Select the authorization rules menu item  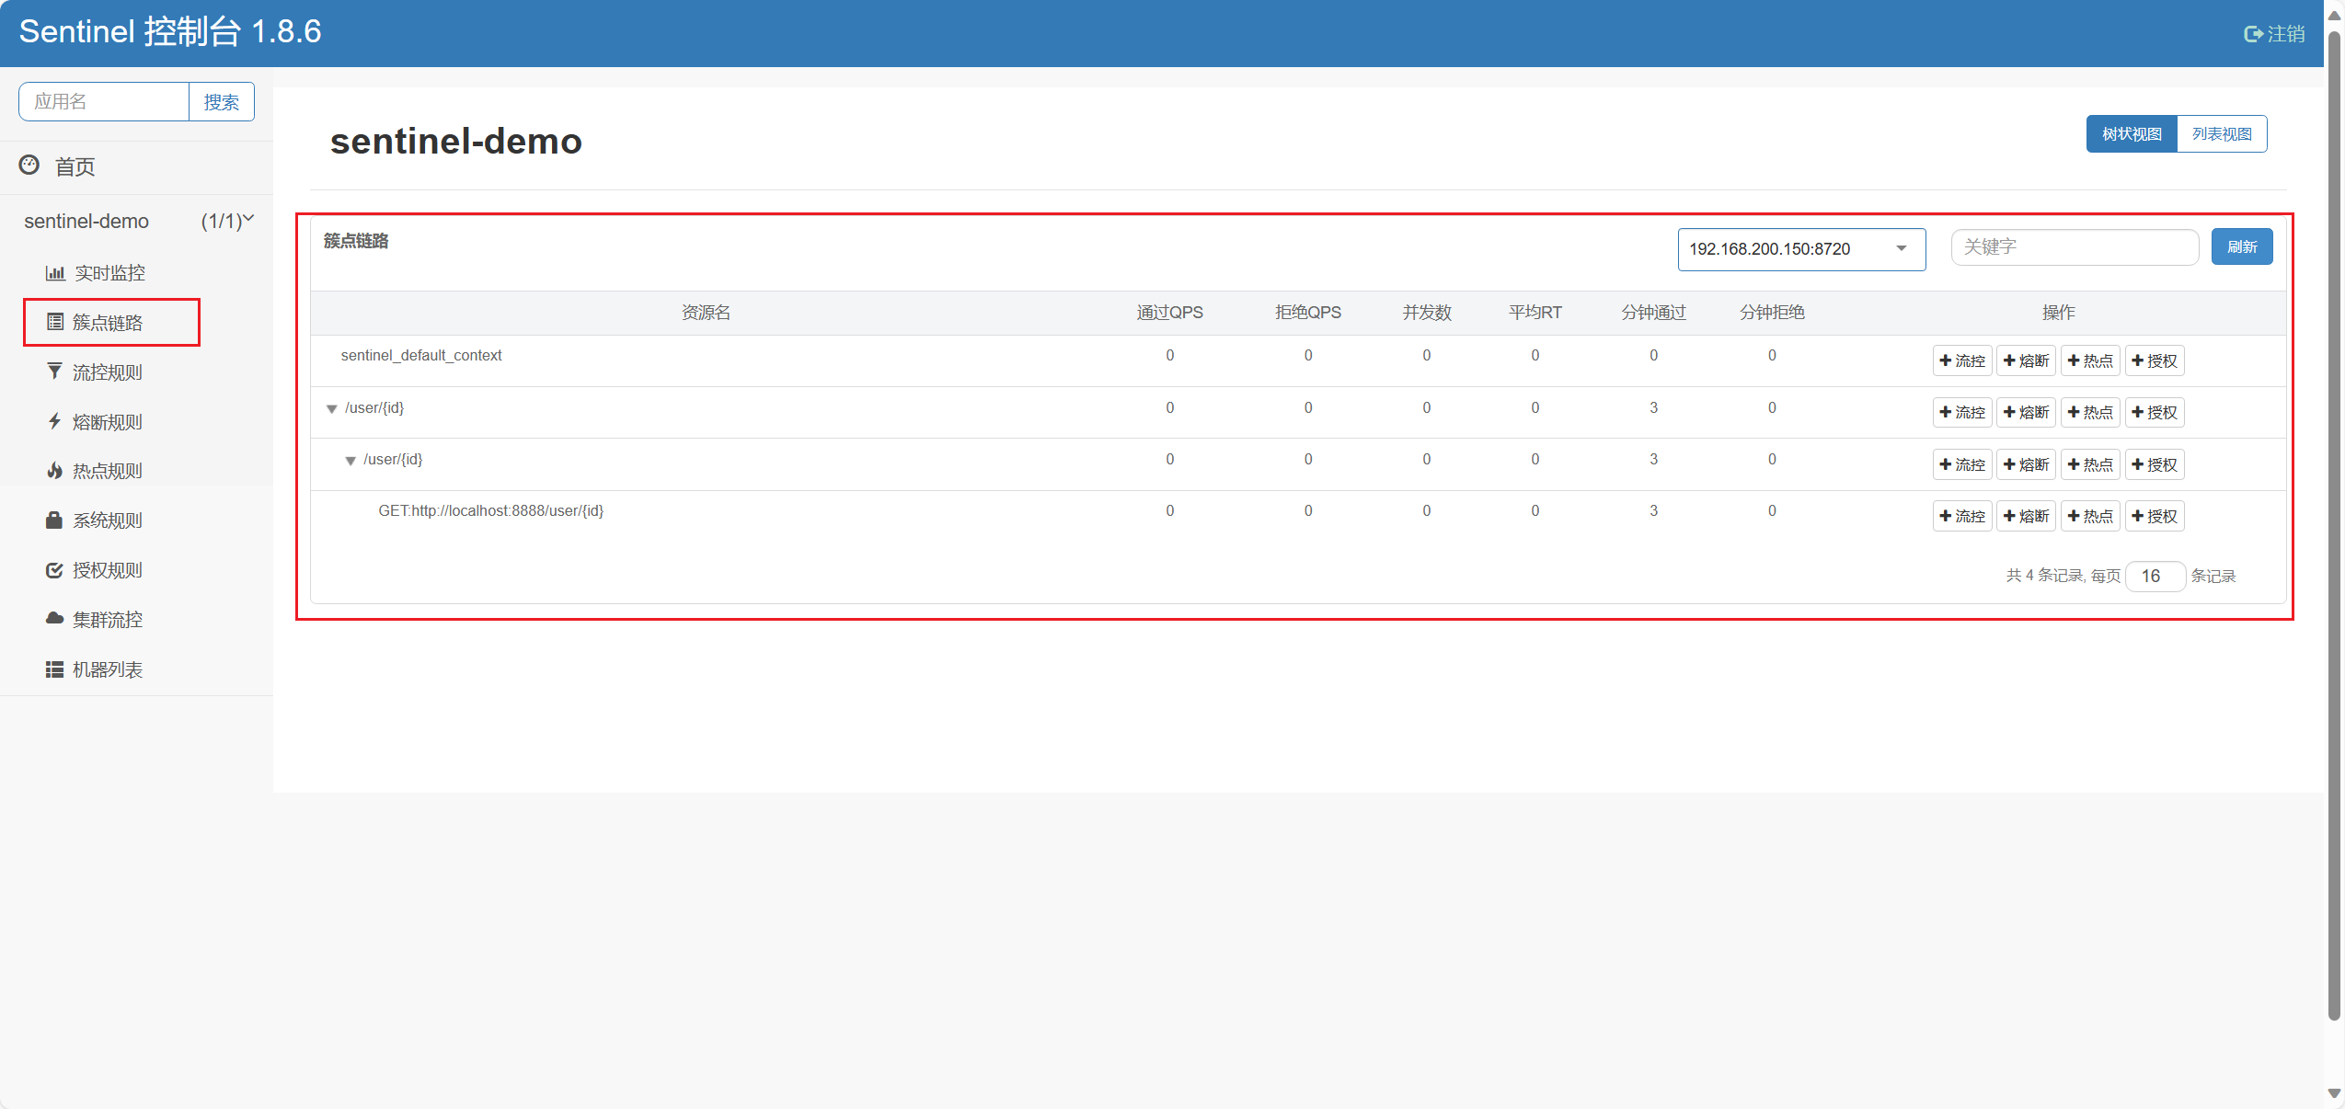coord(107,570)
